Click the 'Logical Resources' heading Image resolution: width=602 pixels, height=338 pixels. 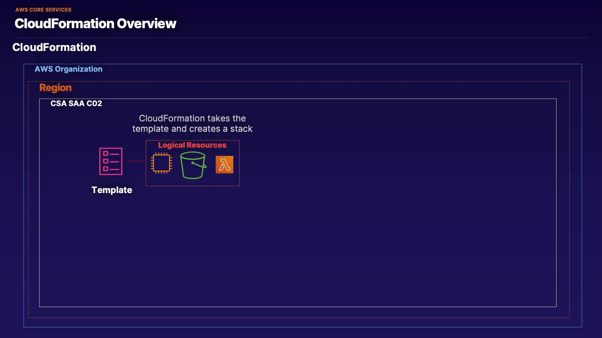pos(192,145)
